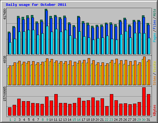Click day label 1 on the x-axis
Image resolution: width=158 pixels, height=123 pixels.
coord(10,120)
